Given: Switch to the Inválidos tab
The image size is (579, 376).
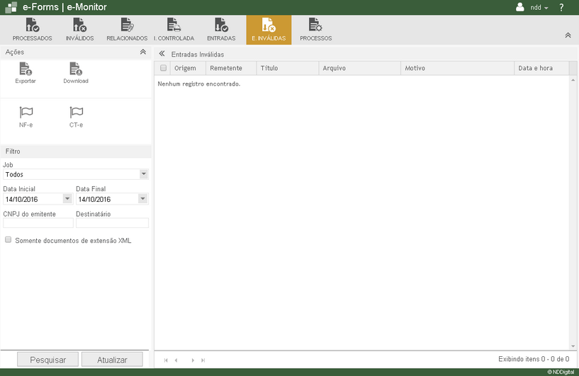Looking at the screenshot, I should click(79, 30).
